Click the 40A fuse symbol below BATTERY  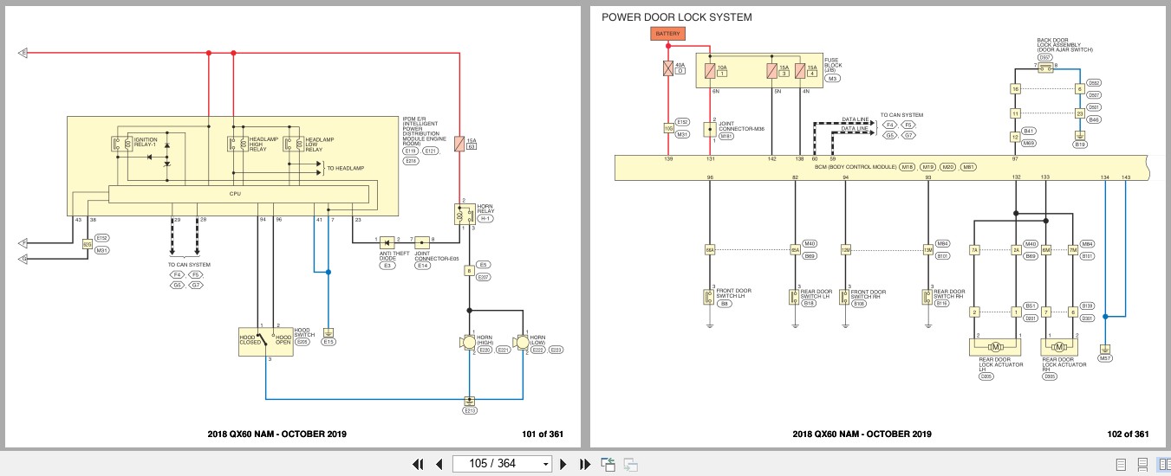click(667, 67)
